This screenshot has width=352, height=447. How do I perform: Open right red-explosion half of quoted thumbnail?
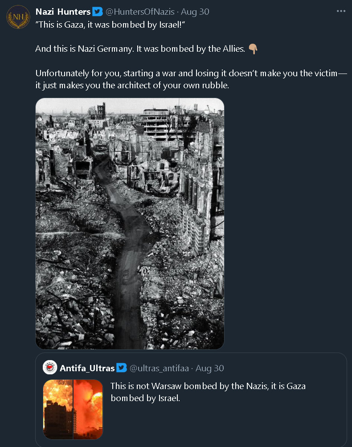88,409
